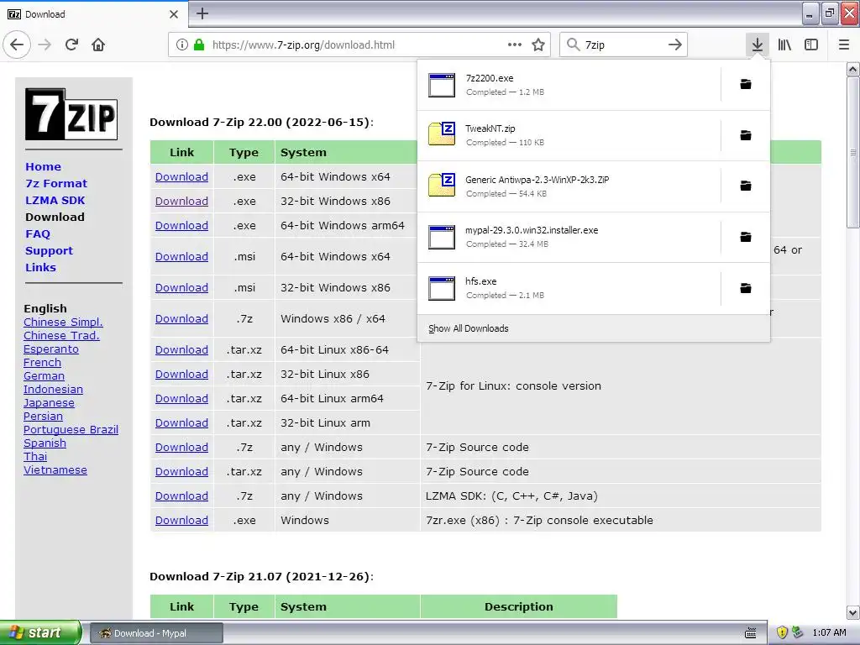860x645 pixels.
Task: Open page actions three-dot menu
Action: (x=515, y=45)
